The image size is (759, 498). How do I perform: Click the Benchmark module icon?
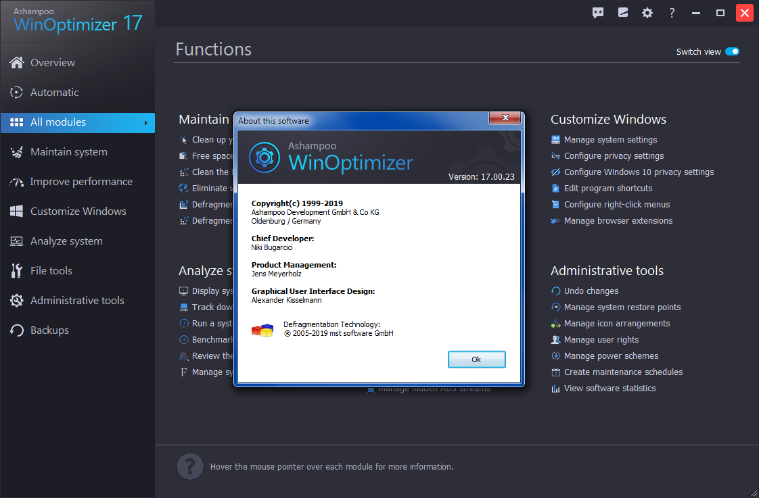point(183,339)
